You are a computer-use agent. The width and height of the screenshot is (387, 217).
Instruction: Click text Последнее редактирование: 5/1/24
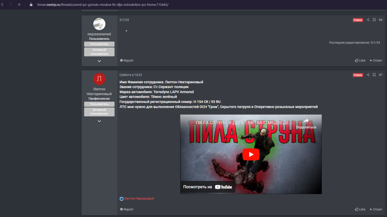tap(354, 43)
